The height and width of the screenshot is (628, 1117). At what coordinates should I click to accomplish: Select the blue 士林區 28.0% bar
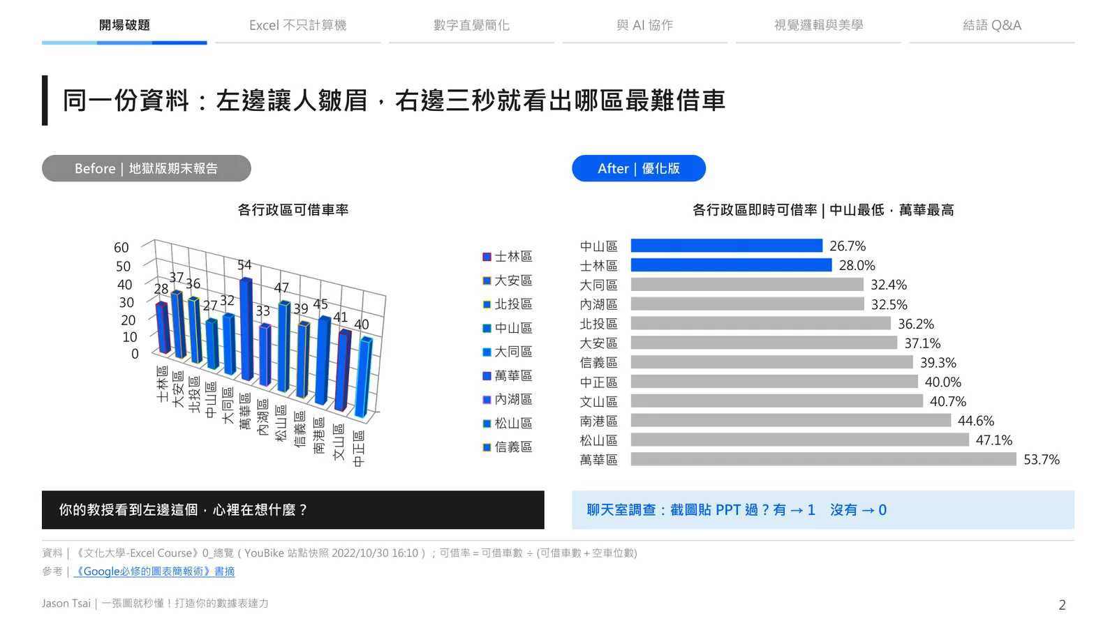click(732, 265)
